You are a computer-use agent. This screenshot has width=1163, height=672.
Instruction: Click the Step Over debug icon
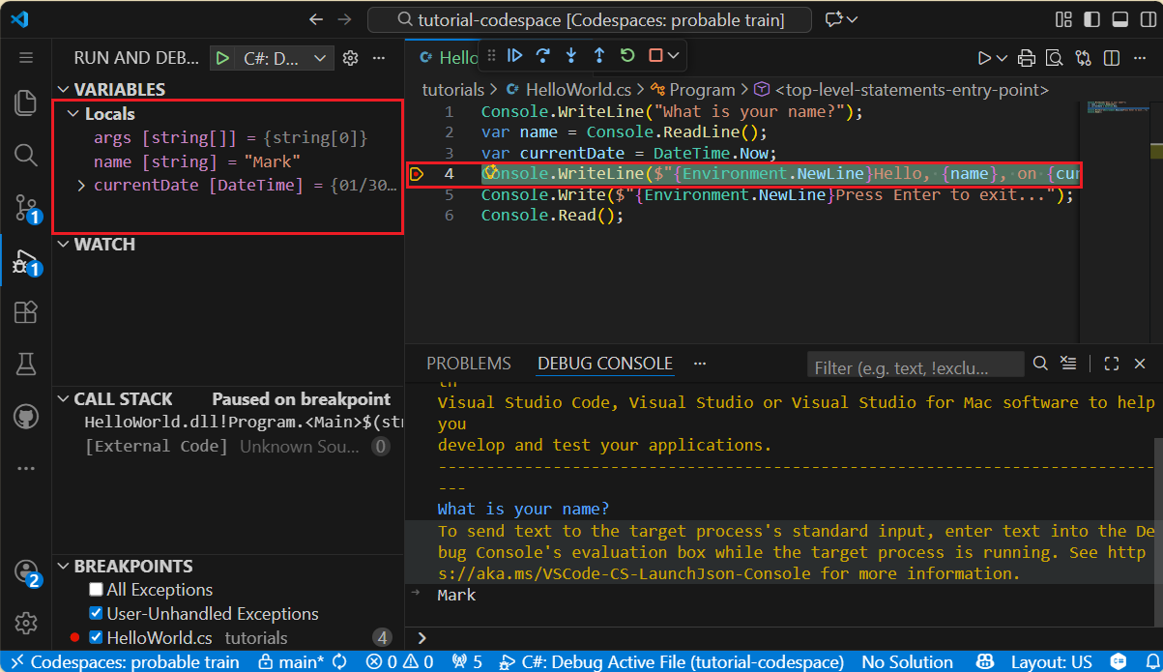pos(543,55)
